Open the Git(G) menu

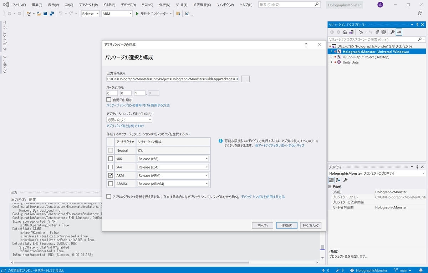[x=69, y=5]
